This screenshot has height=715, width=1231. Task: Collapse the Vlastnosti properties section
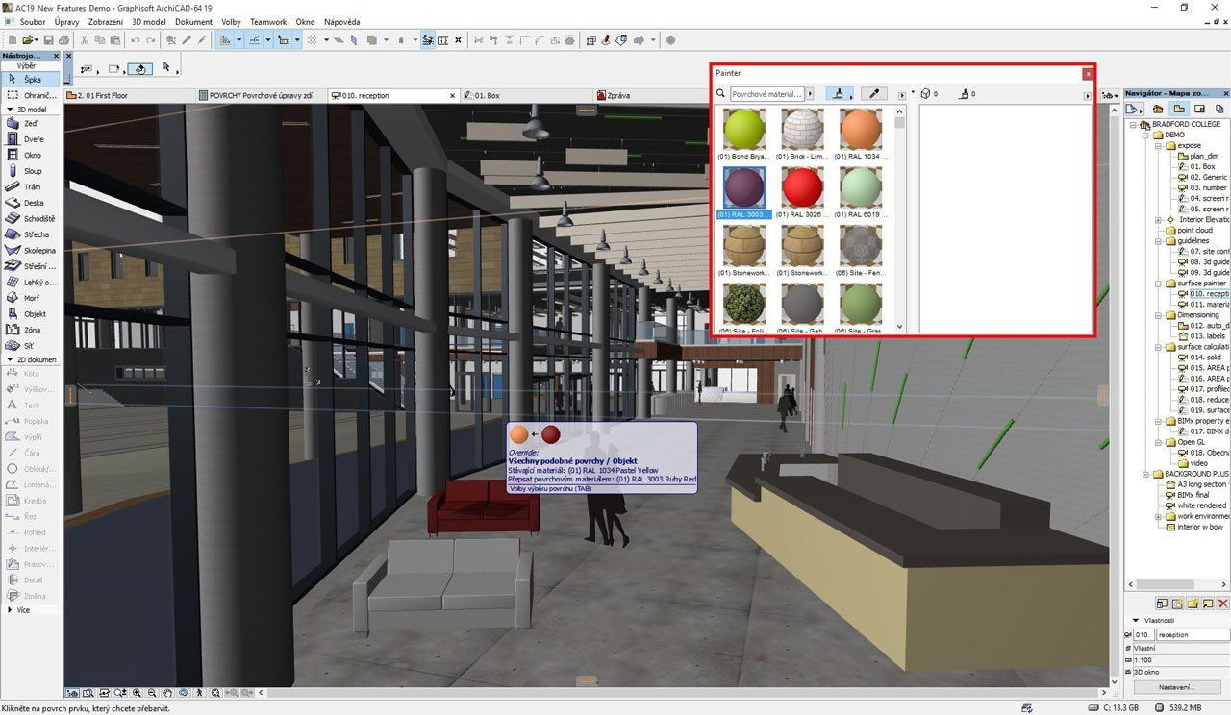pyautogui.click(x=1135, y=621)
